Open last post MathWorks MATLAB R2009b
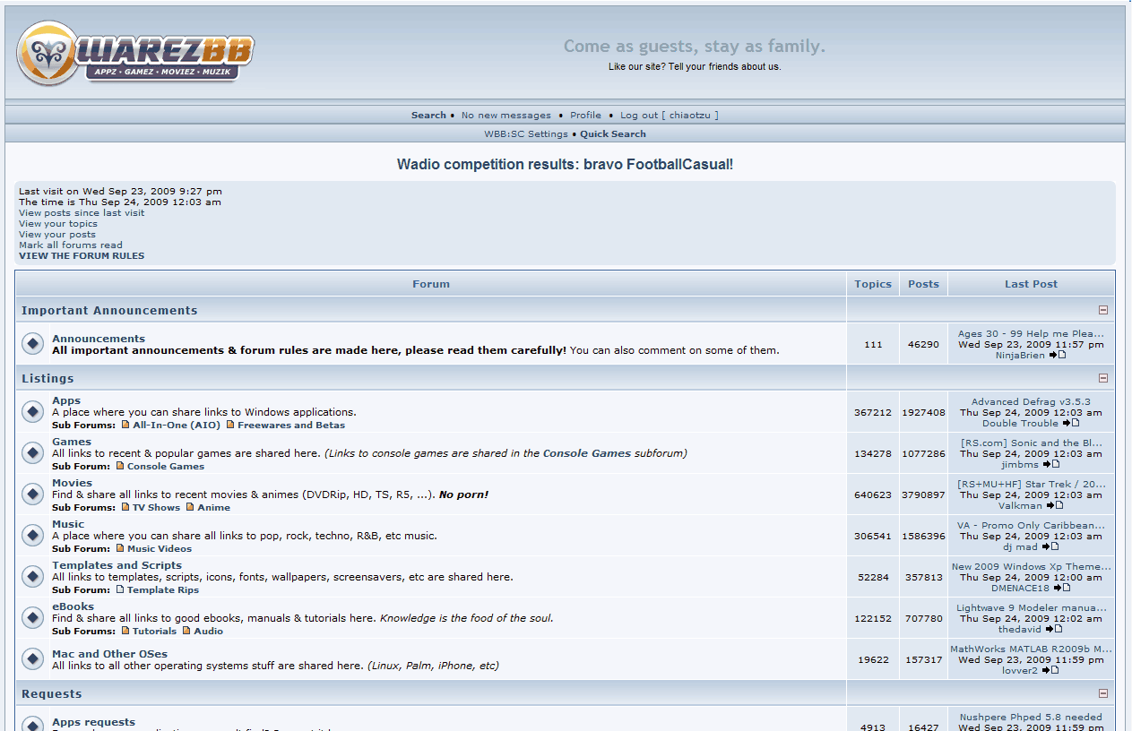 1031,649
